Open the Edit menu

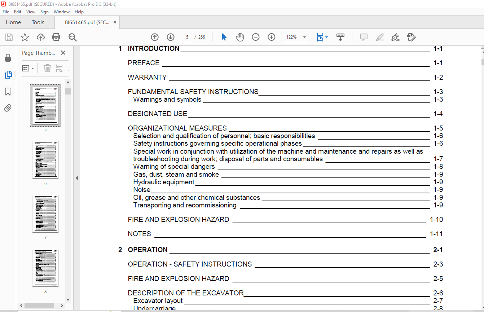(x=18, y=12)
